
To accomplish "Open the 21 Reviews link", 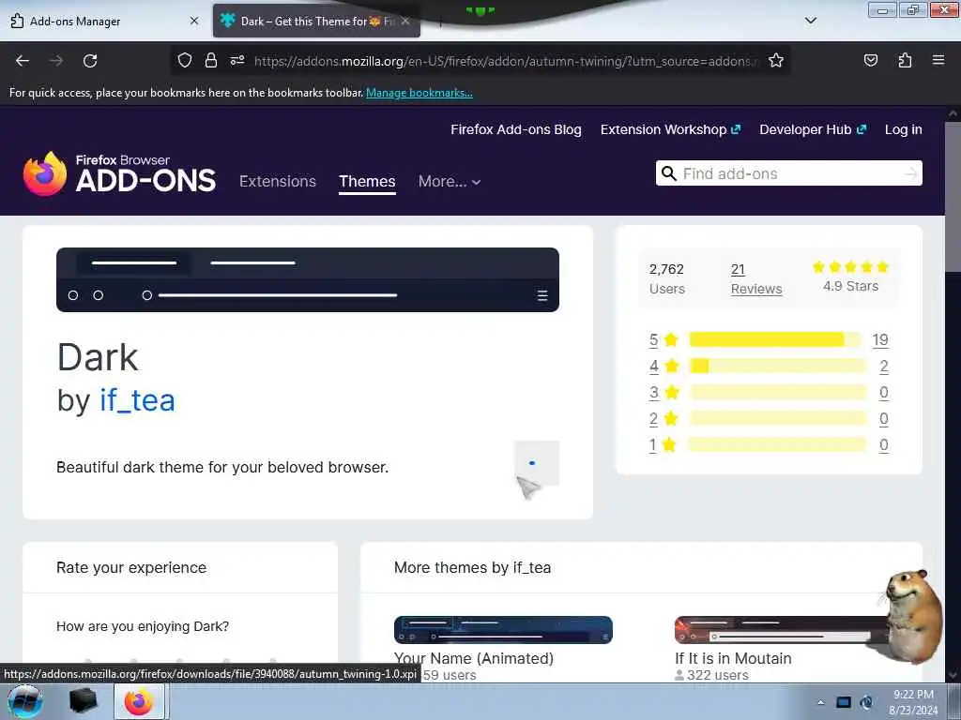I will 756,278.
